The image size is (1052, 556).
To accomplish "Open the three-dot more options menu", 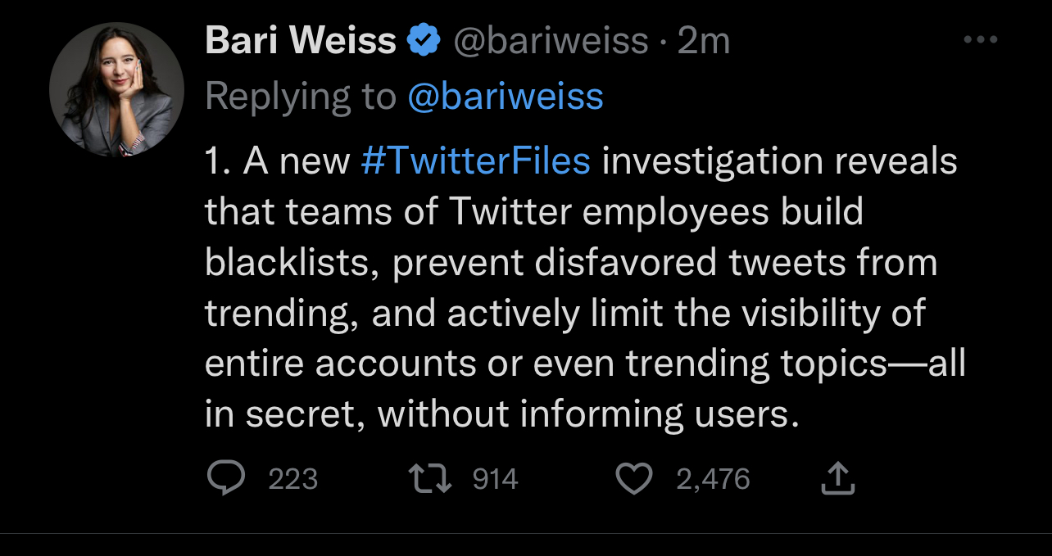I will [981, 40].
